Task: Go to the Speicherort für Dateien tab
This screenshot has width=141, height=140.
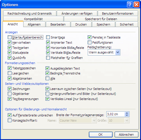Action: 101,19
